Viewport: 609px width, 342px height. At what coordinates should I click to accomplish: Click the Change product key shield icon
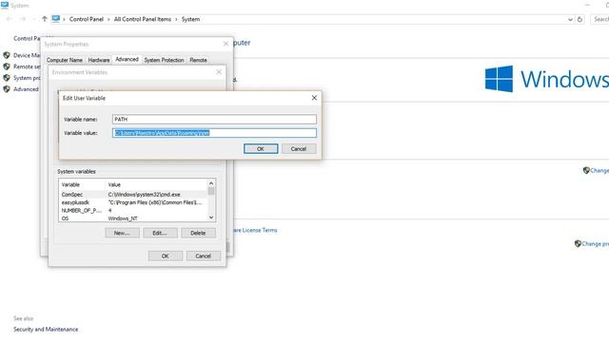click(x=578, y=243)
